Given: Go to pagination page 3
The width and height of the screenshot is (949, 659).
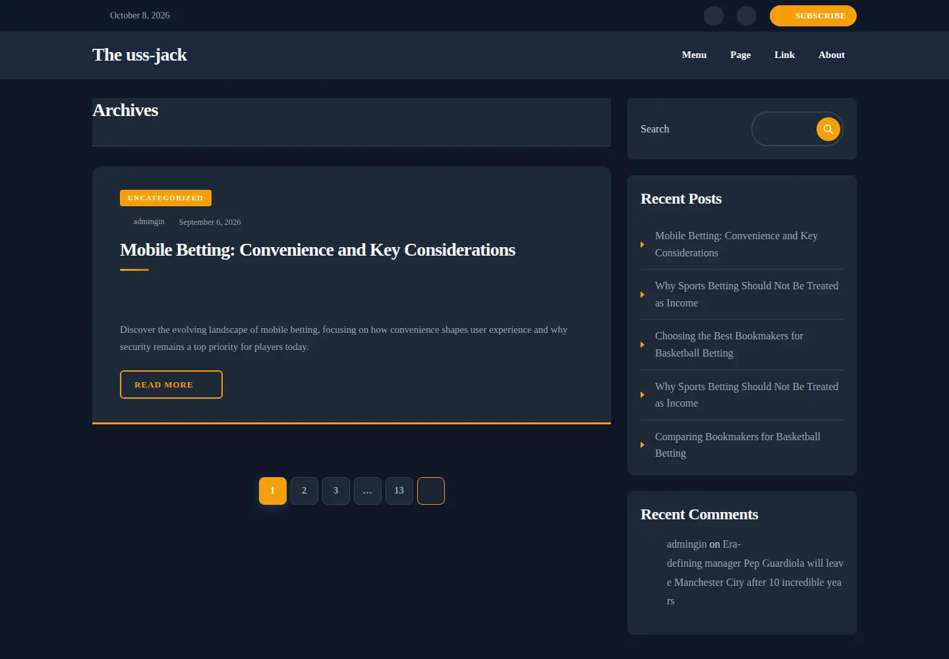Looking at the screenshot, I should tap(336, 491).
